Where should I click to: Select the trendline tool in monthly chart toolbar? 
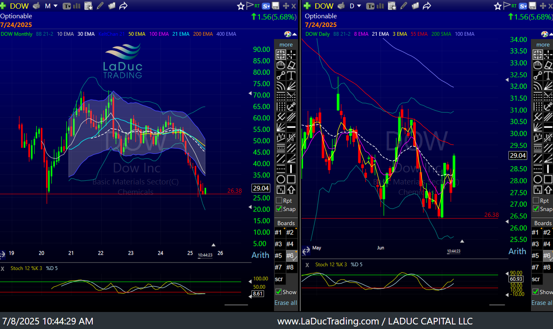coord(281,75)
